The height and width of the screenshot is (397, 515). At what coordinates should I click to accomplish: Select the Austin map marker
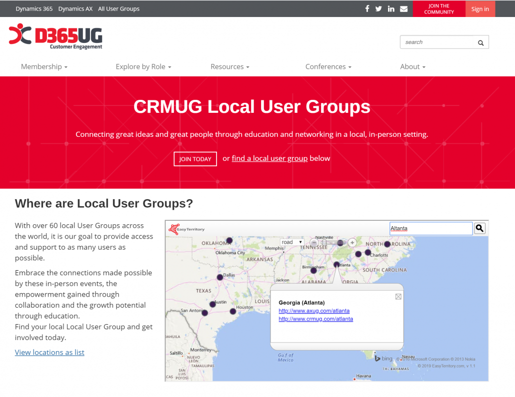point(212,305)
